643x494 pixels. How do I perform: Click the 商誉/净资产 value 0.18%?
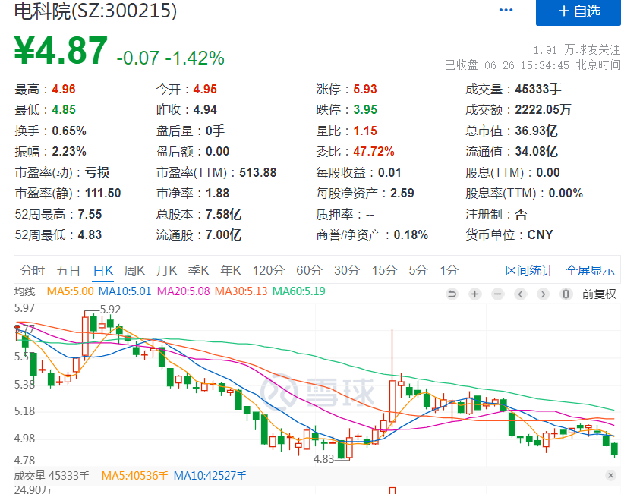pyautogui.click(x=411, y=235)
